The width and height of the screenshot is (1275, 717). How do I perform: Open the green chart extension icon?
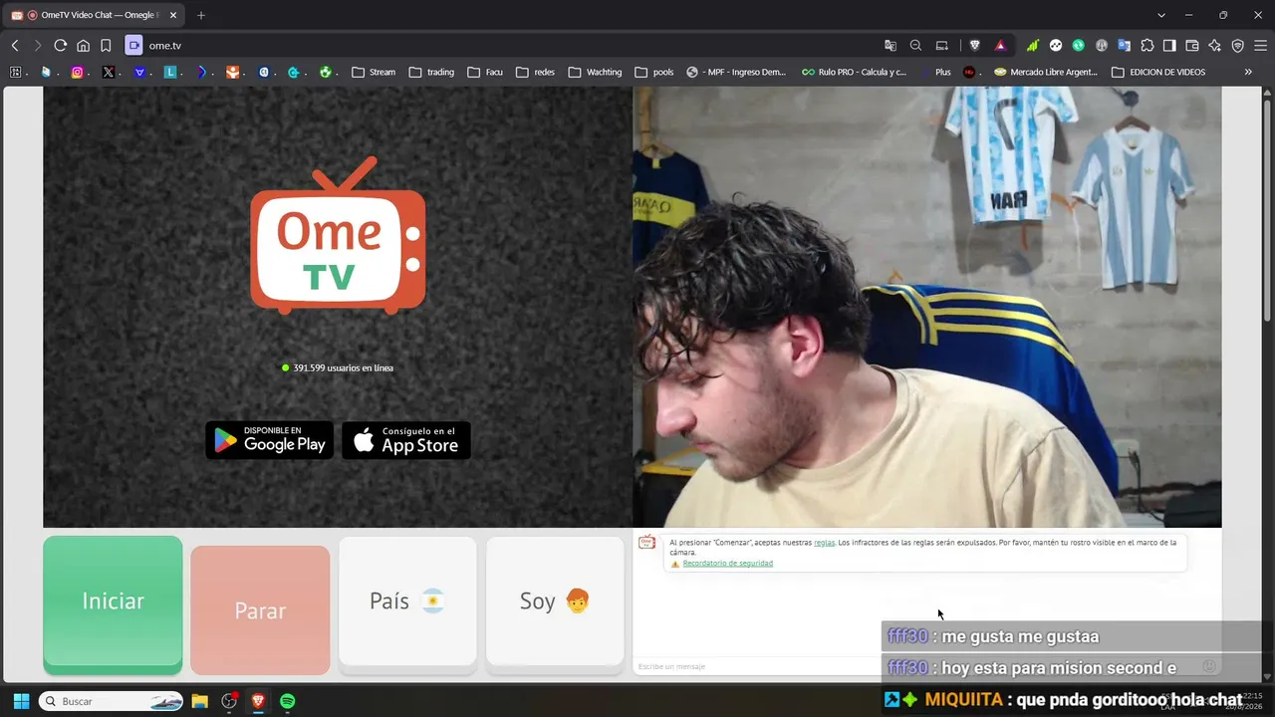[x=1033, y=46]
